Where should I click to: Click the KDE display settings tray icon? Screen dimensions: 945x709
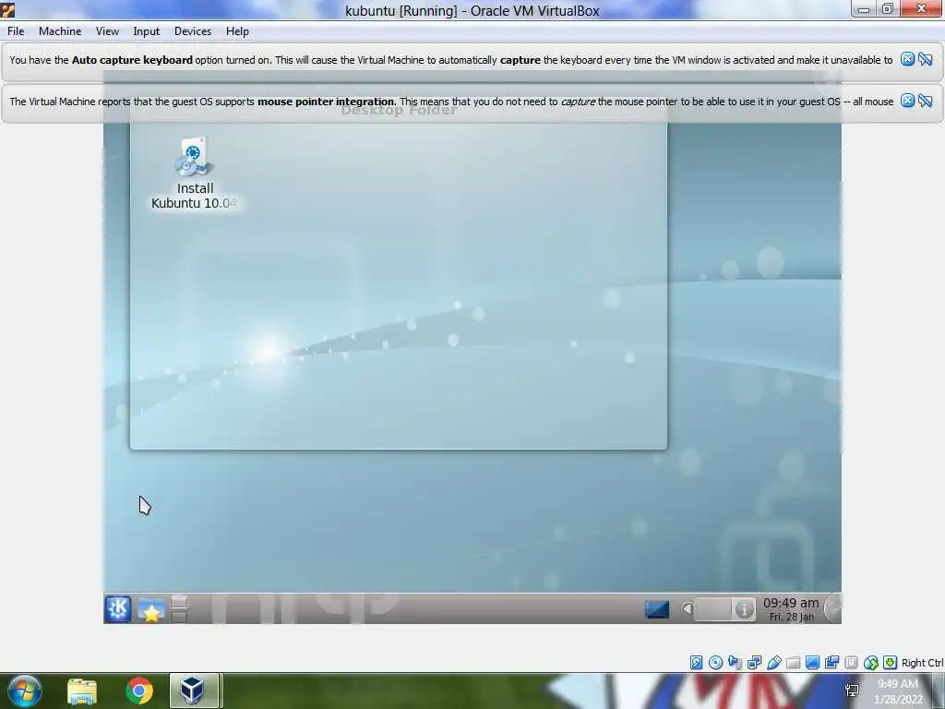click(x=656, y=609)
